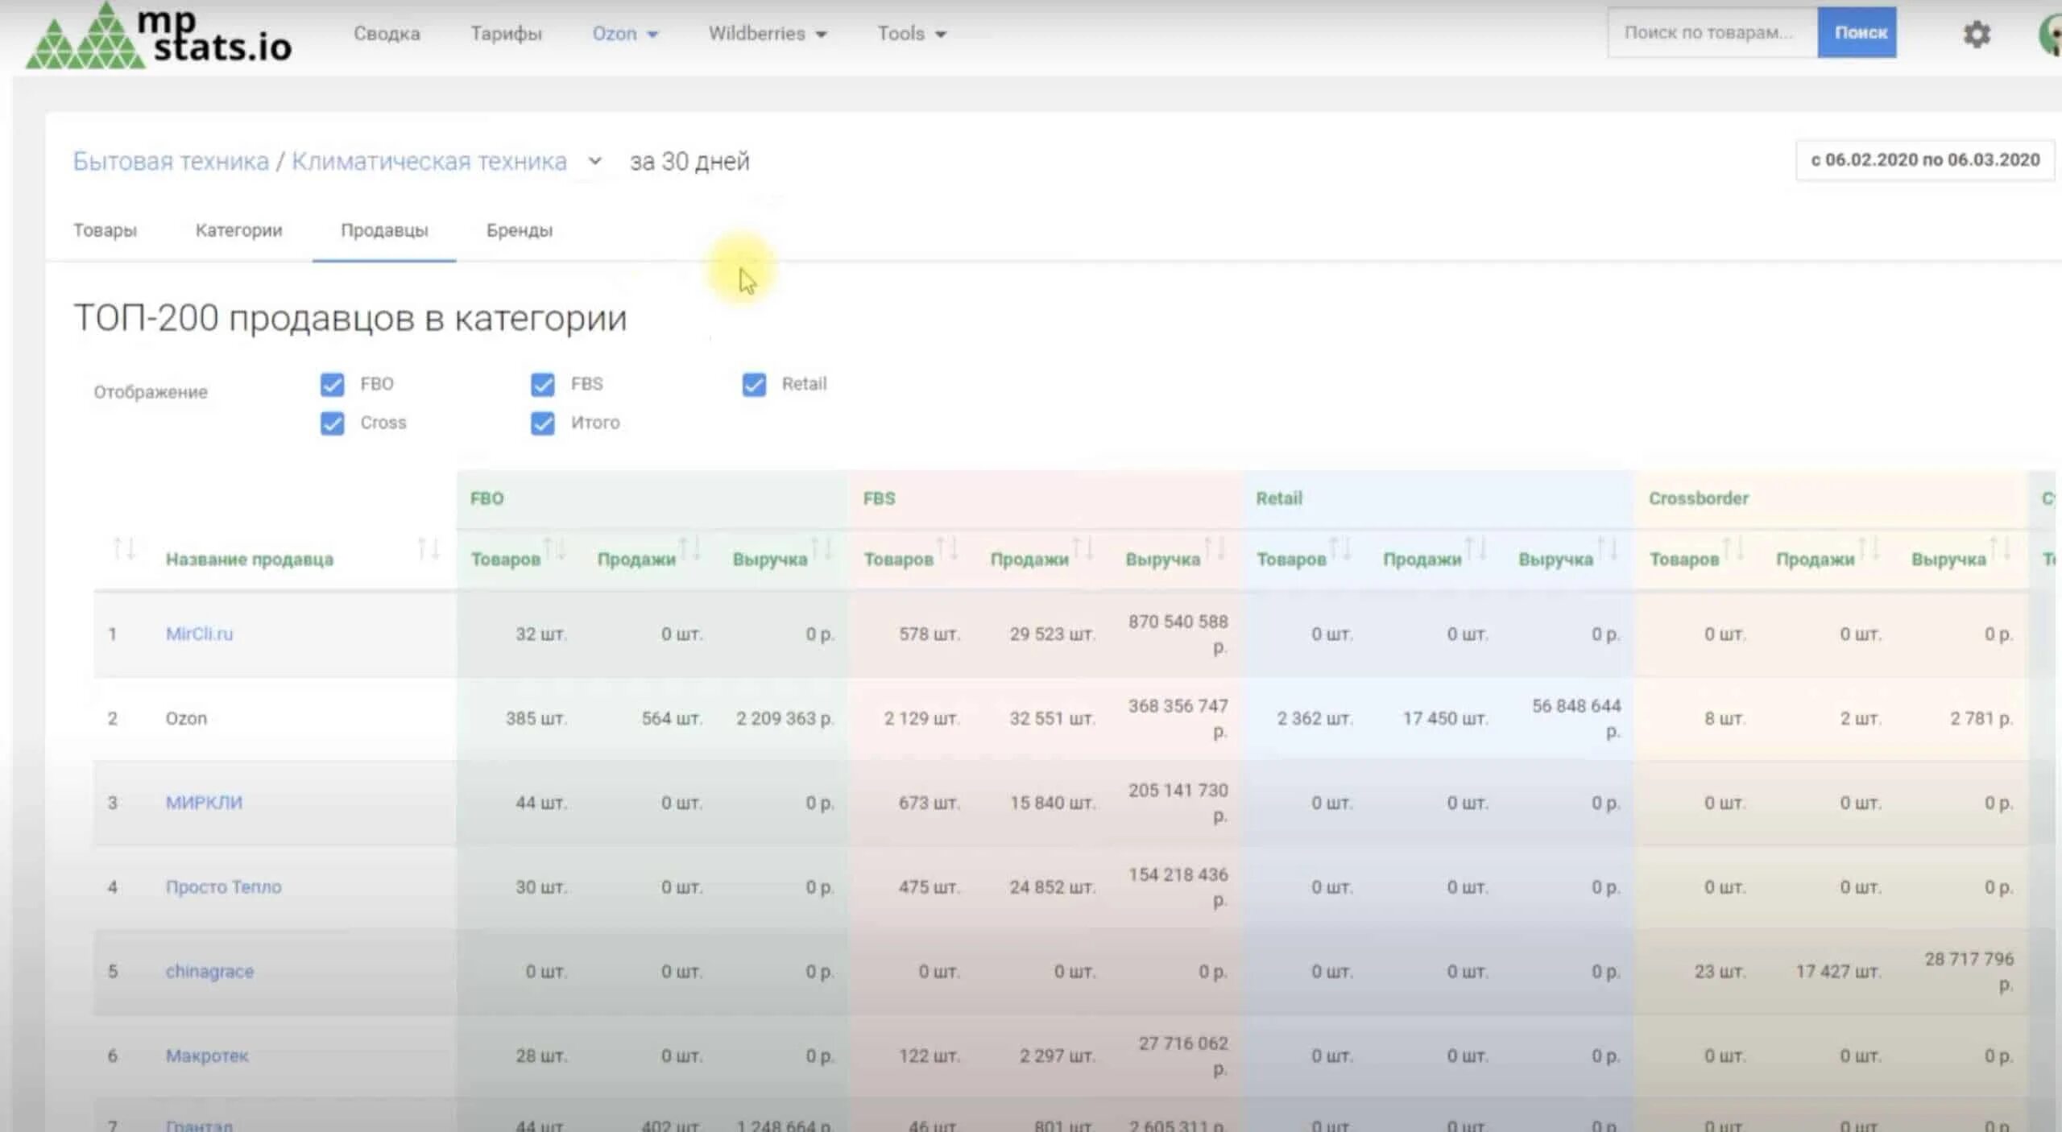2062x1132 pixels.
Task: Open the date range picker
Action: click(1923, 160)
